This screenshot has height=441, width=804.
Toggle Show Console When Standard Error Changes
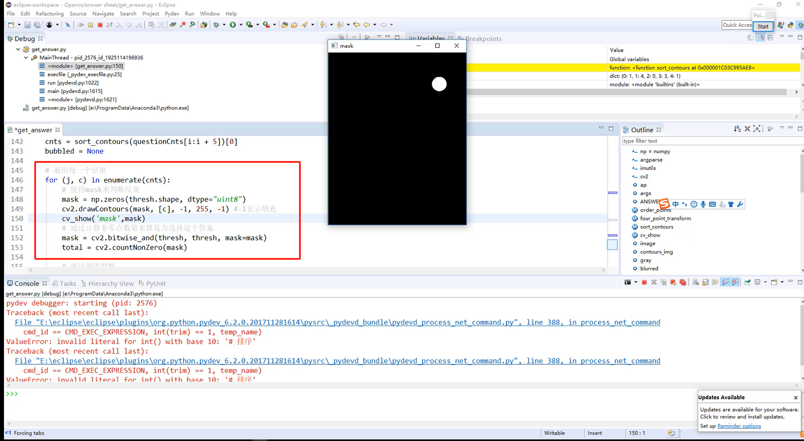(735, 282)
